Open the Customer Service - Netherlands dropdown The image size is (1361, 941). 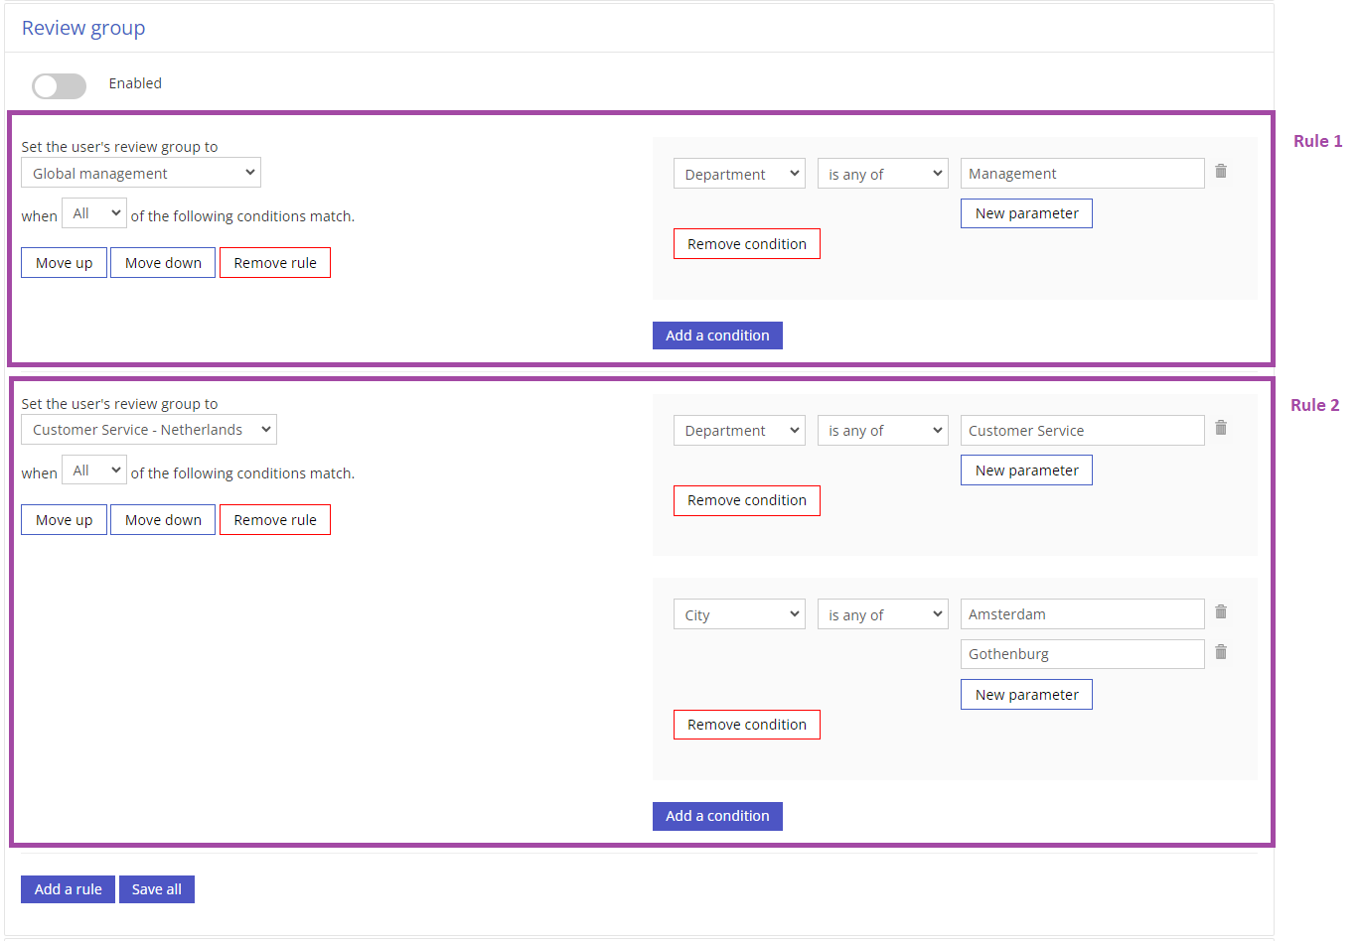coord(149,430)
